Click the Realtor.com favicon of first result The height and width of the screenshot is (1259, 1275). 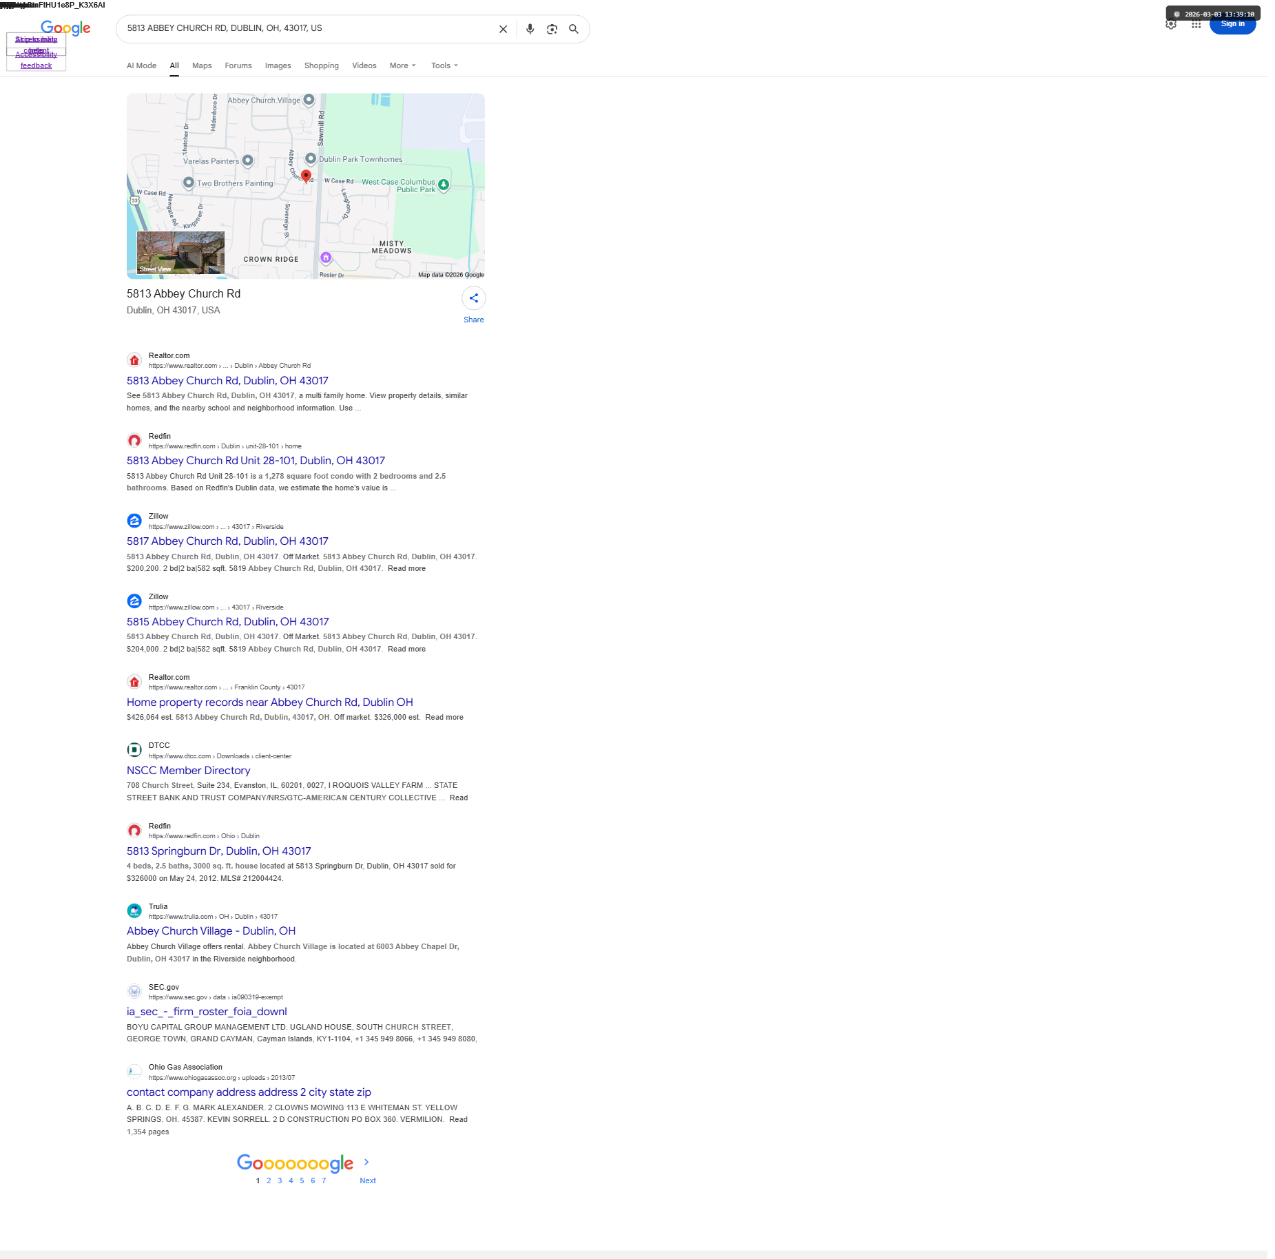[x=134, y=360]
